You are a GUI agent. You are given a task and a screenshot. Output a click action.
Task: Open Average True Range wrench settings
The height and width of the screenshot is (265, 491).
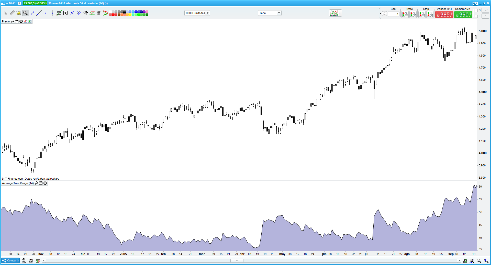36,183
